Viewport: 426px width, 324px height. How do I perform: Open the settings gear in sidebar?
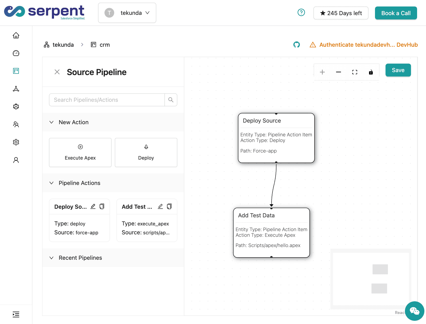point(16,142)
